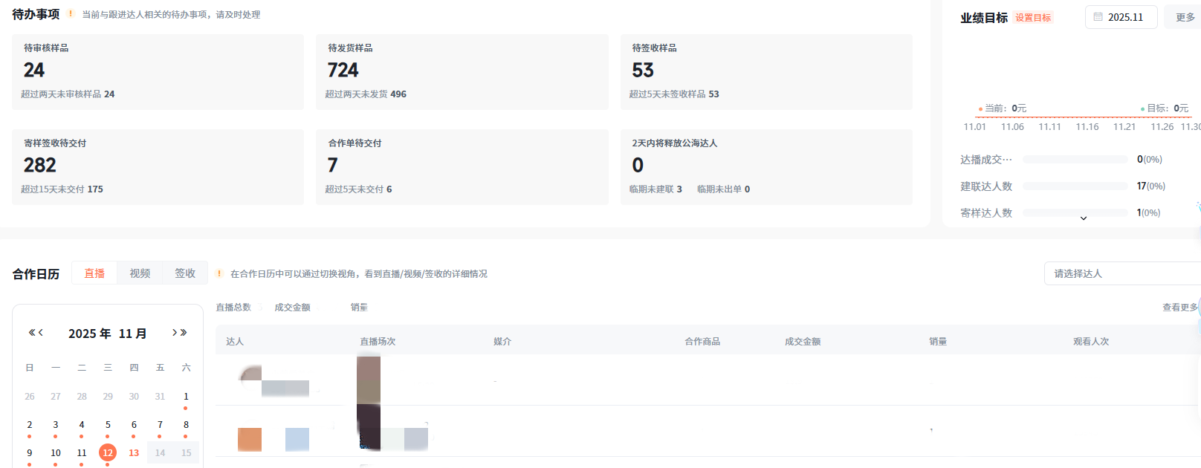This screenshot has width=1201, height=468.
Task: Open the 请选择达人 dropdown
Action: point(1121,273)
